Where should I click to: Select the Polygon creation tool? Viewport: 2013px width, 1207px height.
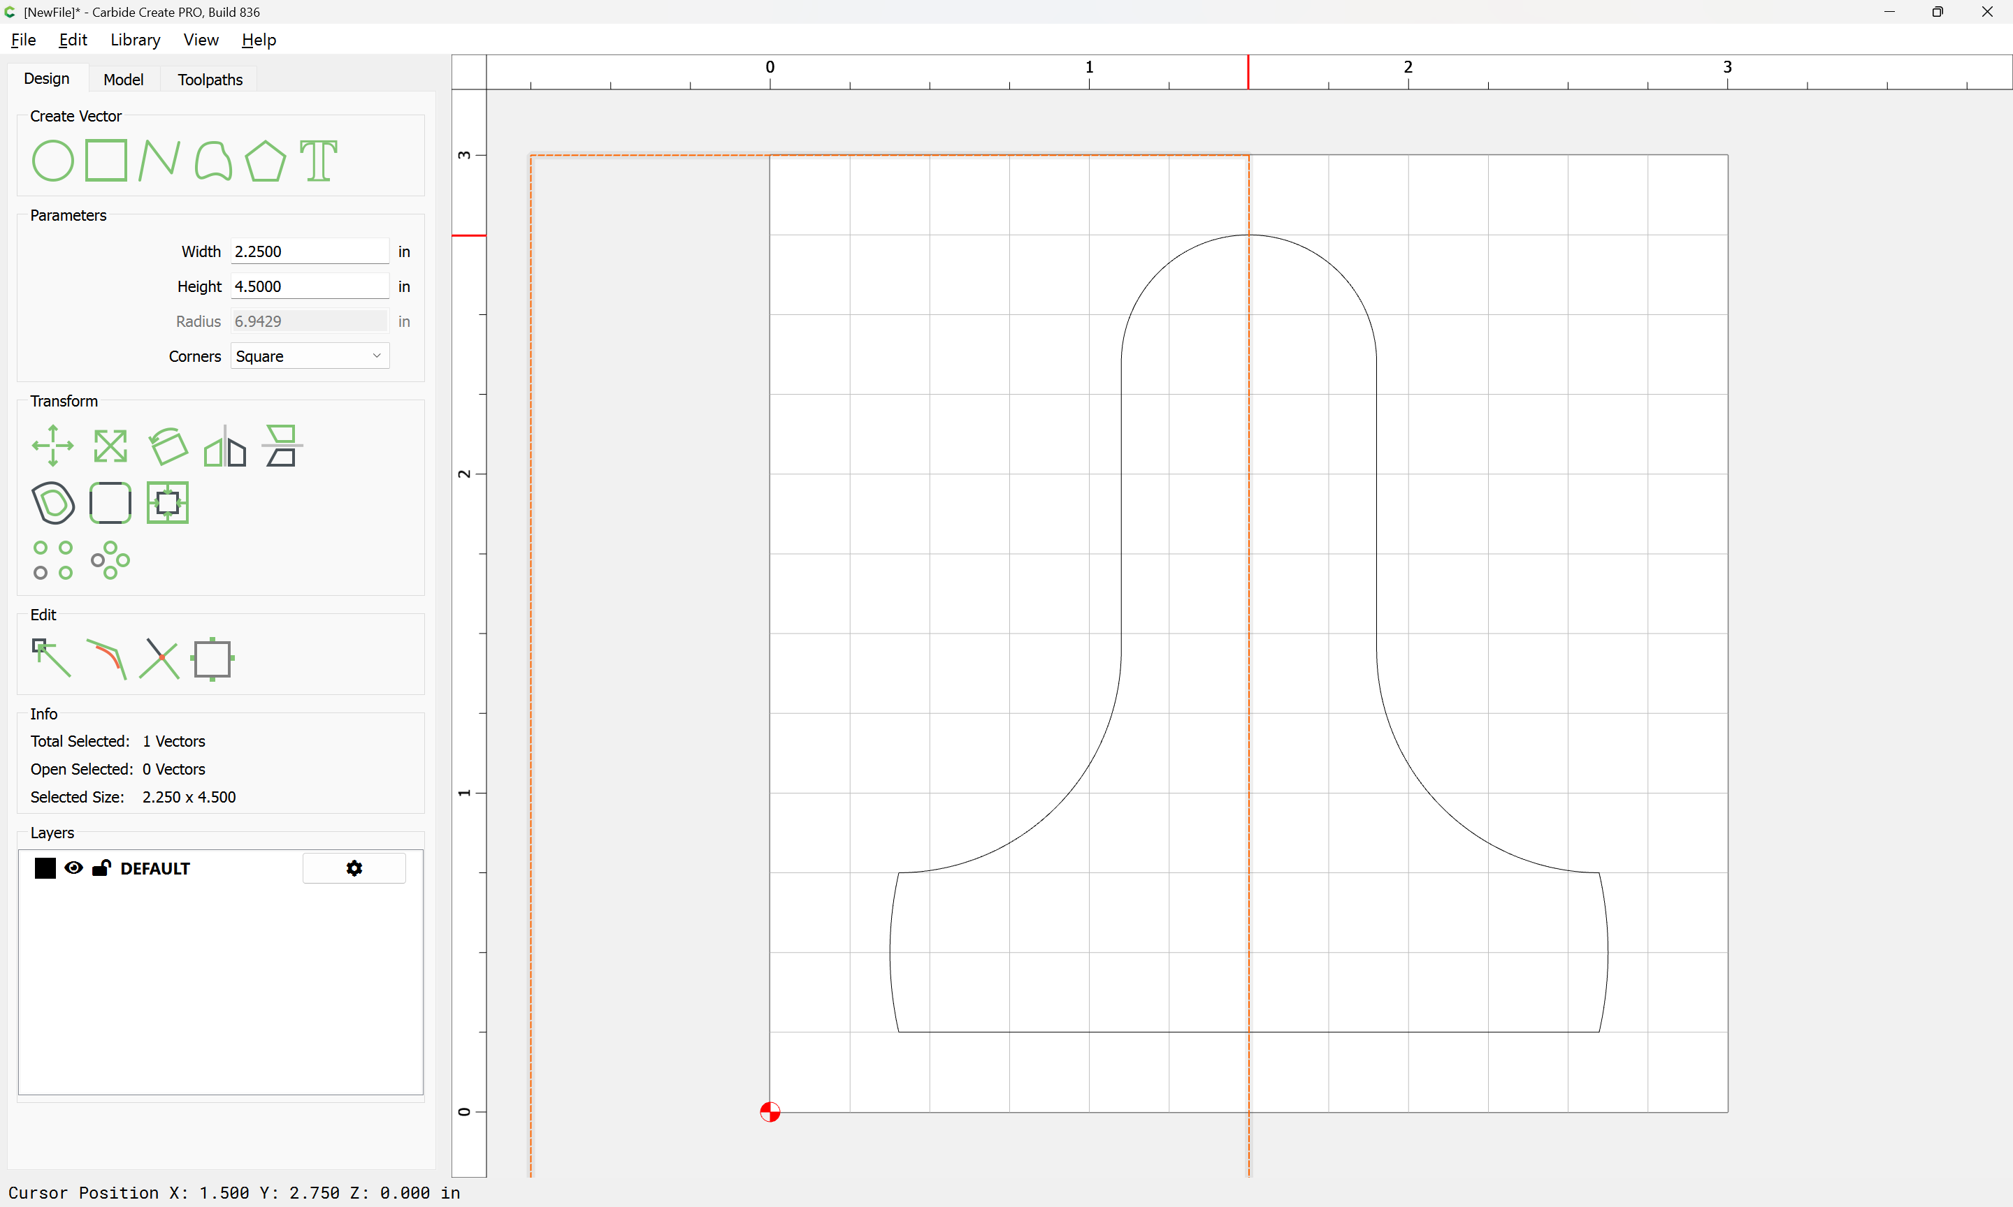[x=265, y=160]
